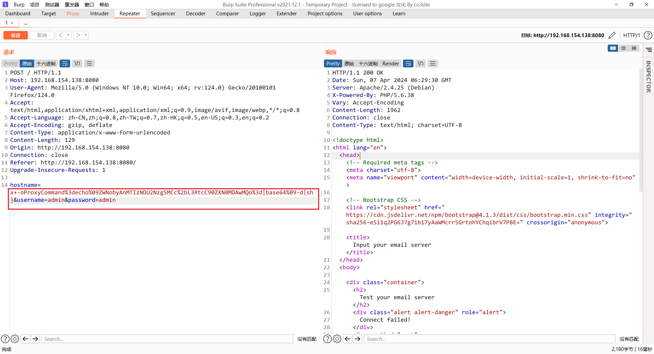This screenshot has width=654, height=354.
Task: Open the Burp menu
Action: [19, 4]
